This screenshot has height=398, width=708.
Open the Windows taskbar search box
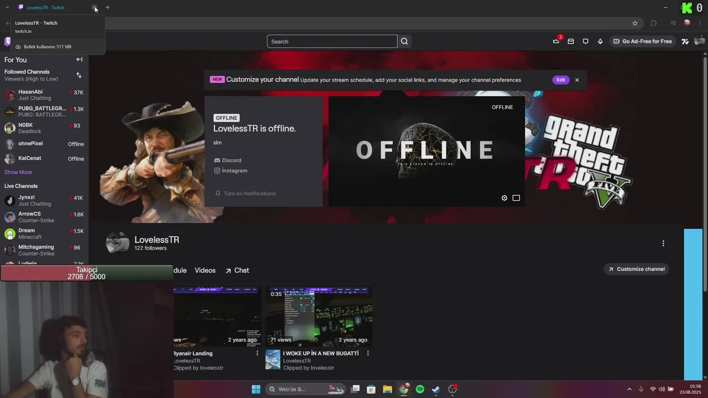click(306, 389)
